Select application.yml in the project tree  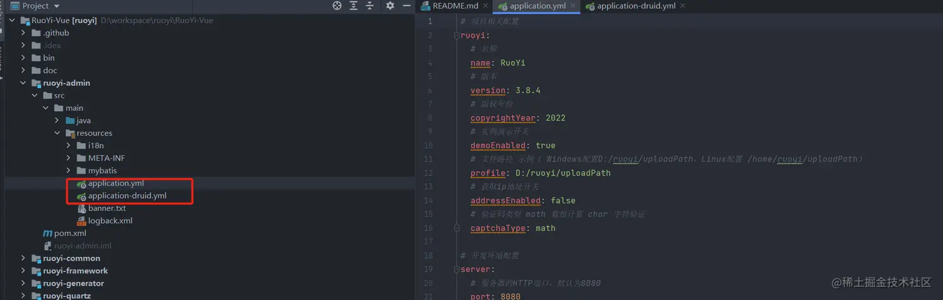pos(116,184)
